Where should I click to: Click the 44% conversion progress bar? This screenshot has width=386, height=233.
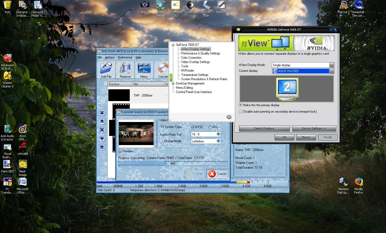pos(173,163)
